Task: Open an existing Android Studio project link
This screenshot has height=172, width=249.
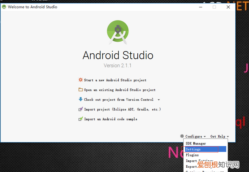Action: click(x=119, y=90)
